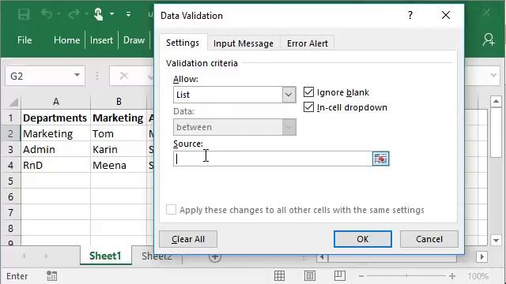The image size is (506, 284).
Task: Click the previous sheet navigation arrow
Action: (24, 256)
